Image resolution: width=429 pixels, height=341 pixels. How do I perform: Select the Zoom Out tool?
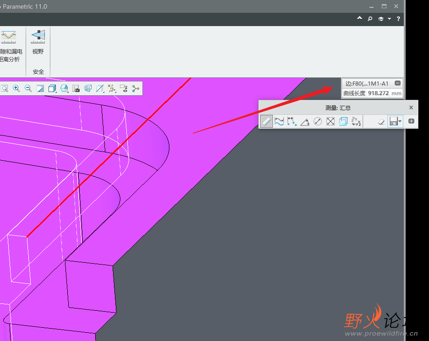tap(28, 88)
